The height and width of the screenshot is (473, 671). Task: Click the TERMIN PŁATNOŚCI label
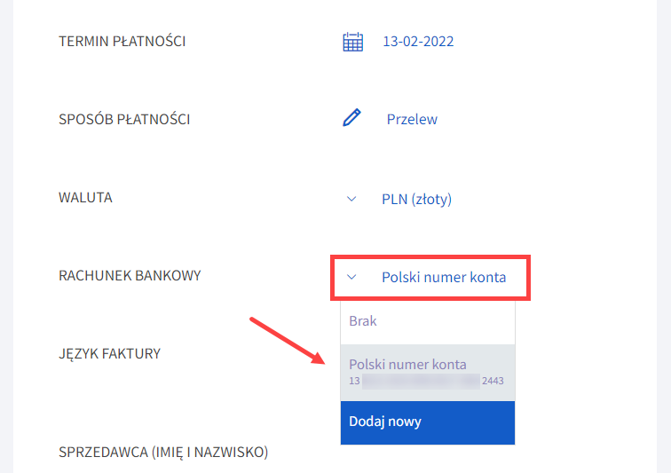pos(122,42)
